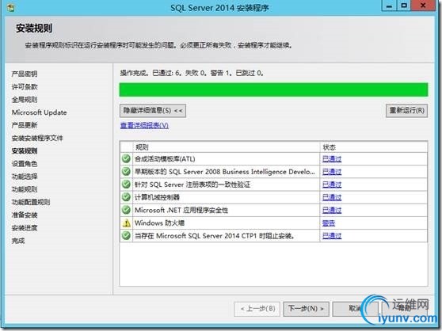Select 安装规则 step in the sidebar

tap(25, 150)
